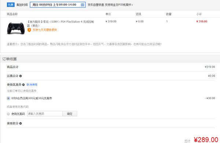The width and height of the screenshot is (220, 143).
Task: Select the 8月8会员日满300减30 coupon radio
Action: pyautogui.click(x=8, y=98)
